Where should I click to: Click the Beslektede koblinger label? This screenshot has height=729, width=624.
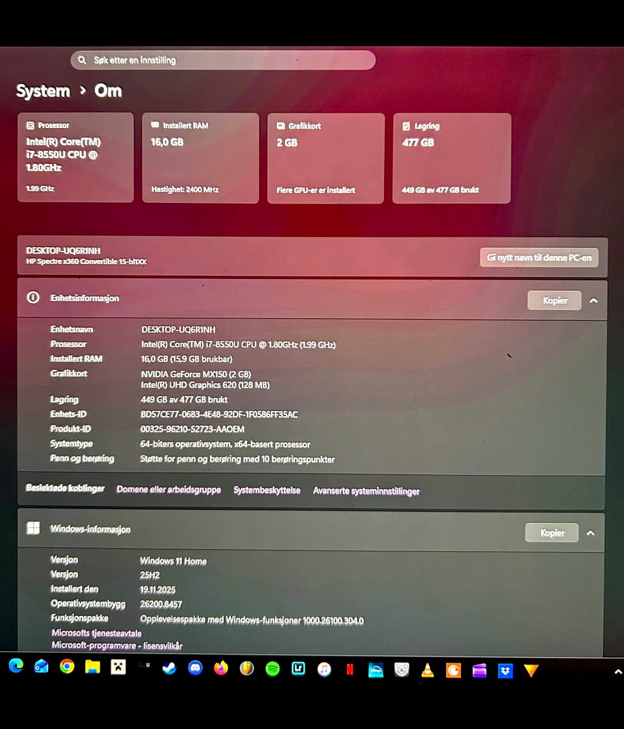(x=65, y=488)
